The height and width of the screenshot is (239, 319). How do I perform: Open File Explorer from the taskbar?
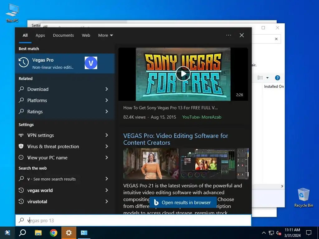coord(38,233)
